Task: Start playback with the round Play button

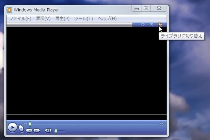Action: coord(12,127)
